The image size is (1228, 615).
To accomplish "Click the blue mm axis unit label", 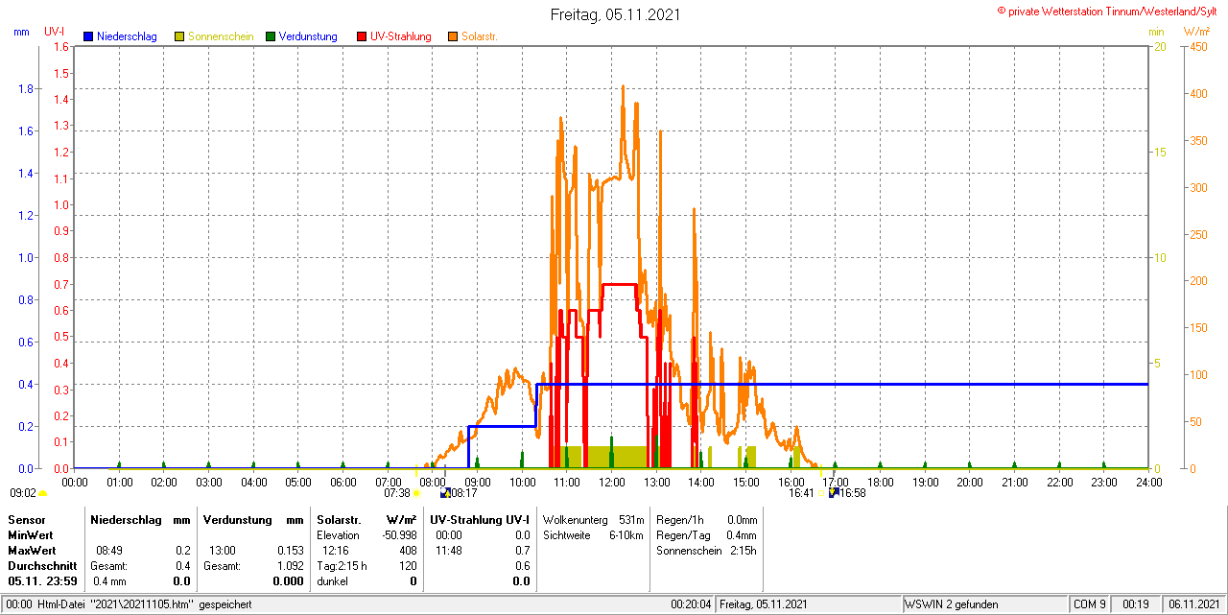I will (x=22, y=32).
